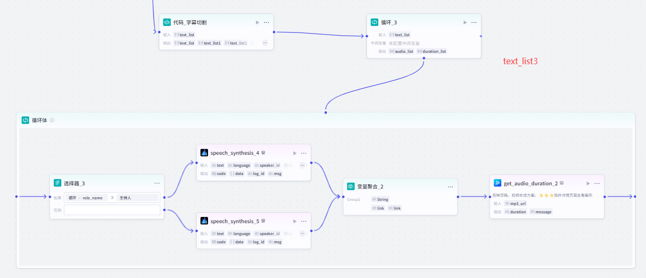646x278 pixels.
Task: Click the output port on right of 变量聚合_2
Action: click(458, 197)
